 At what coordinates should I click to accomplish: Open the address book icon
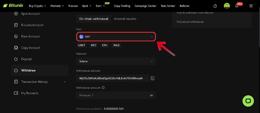tap(152, 78)
